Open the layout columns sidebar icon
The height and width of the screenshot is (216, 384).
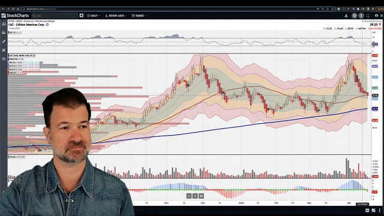pyautogui.click(x=4, y=59)
